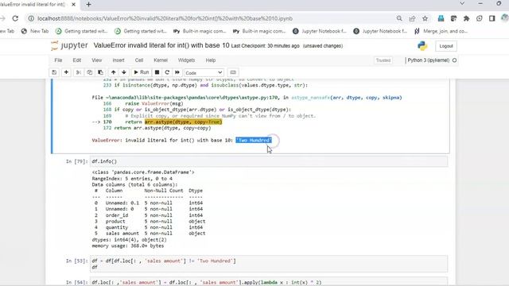The height and width of the screenshot is (286, 509).
Task: Share this page with the share icon
Action: 412,19
